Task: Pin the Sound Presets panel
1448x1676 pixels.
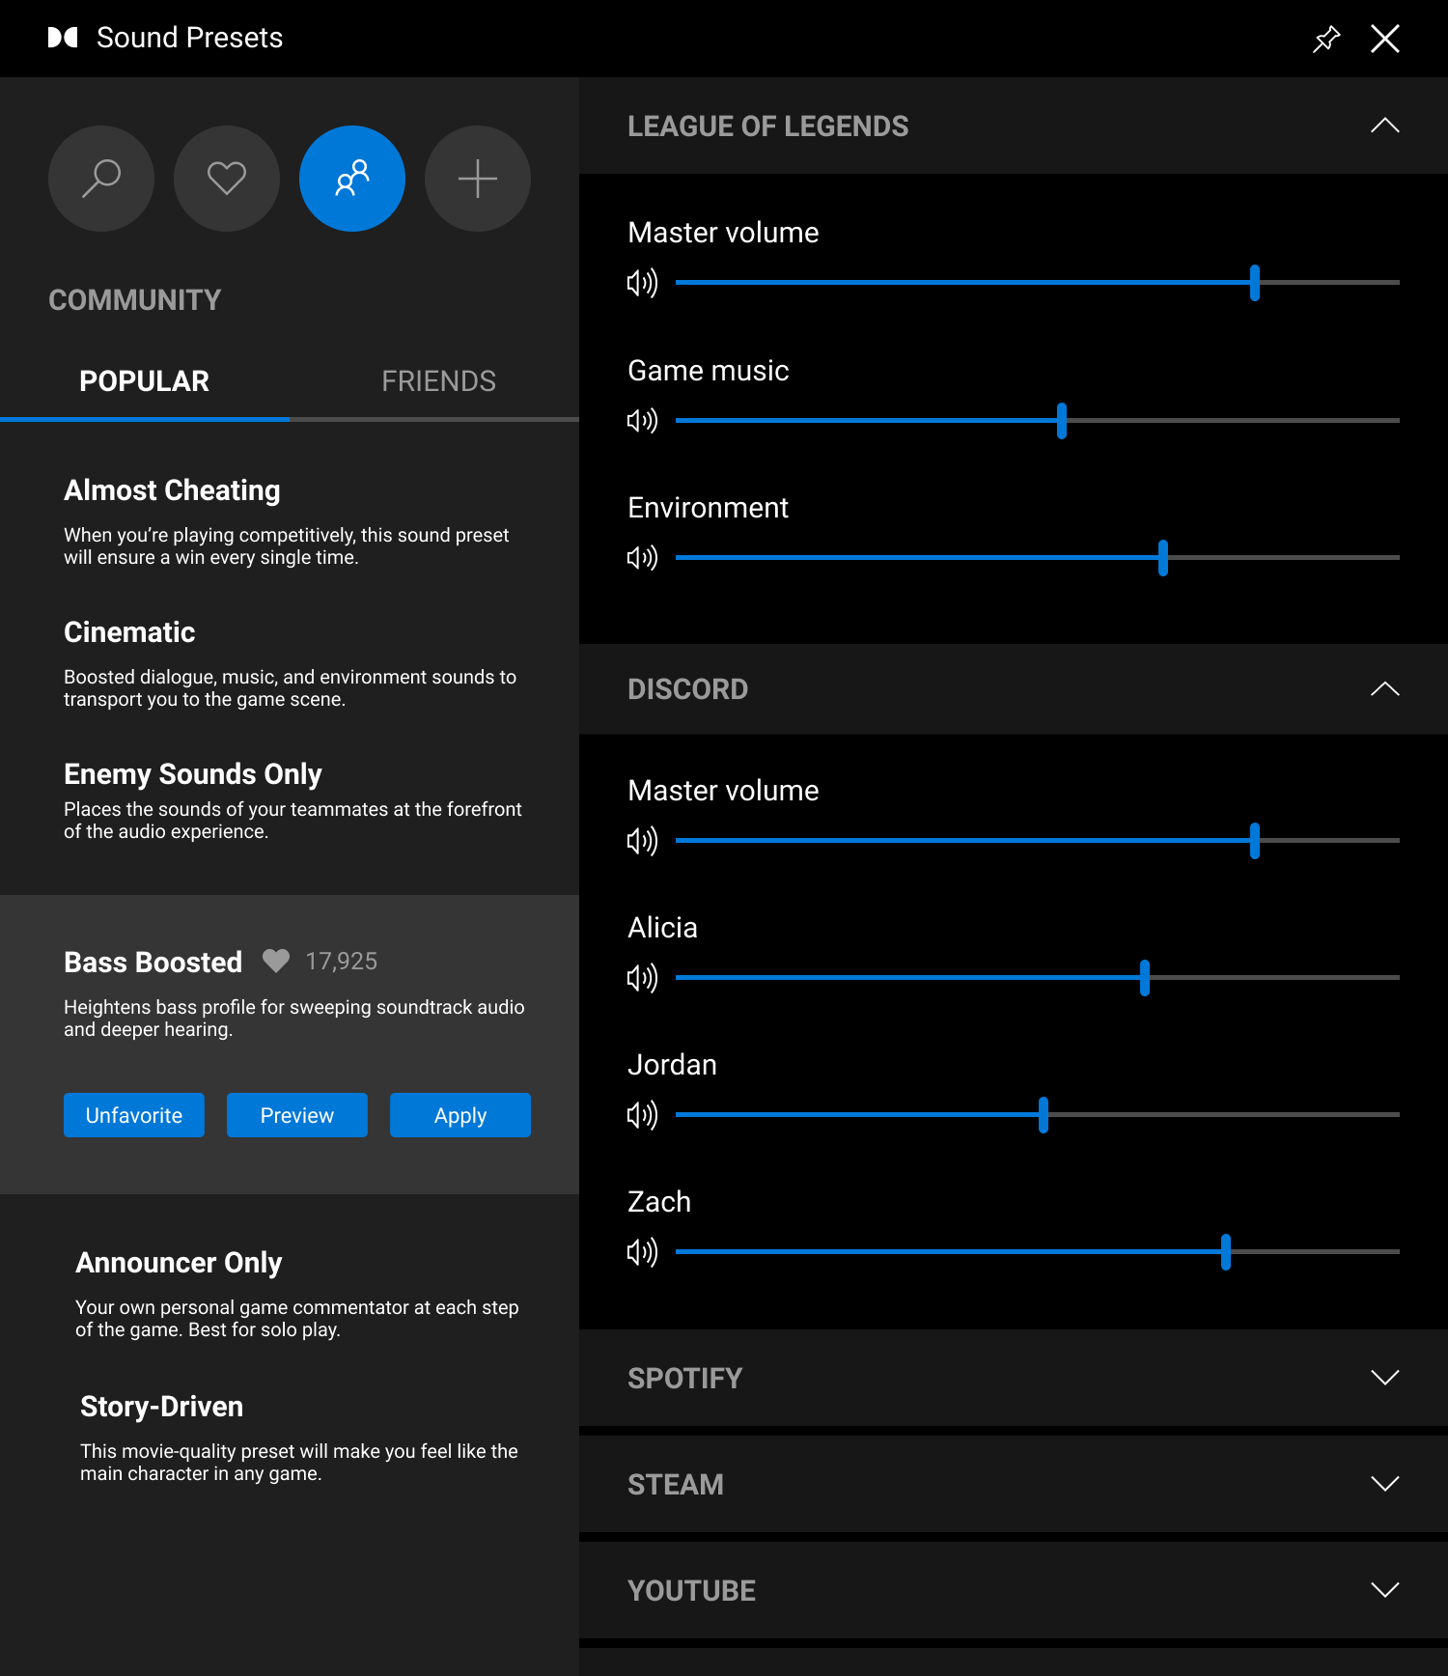Action: pyautogui.click(x=1327, y=39)
